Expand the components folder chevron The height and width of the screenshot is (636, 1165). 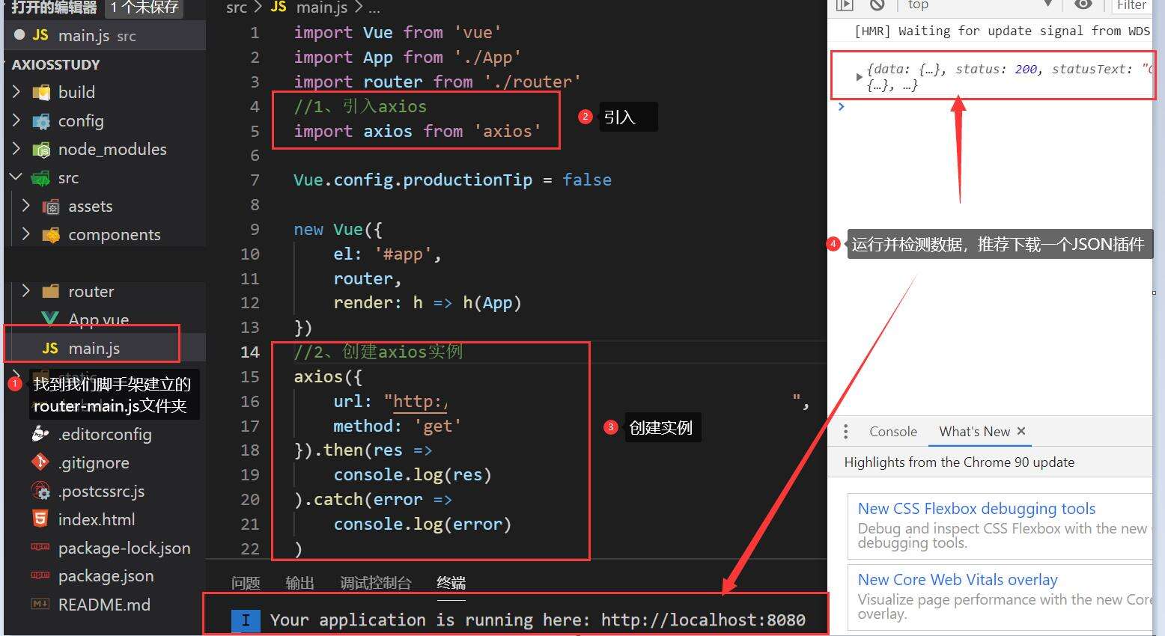(x=26, y=234)
